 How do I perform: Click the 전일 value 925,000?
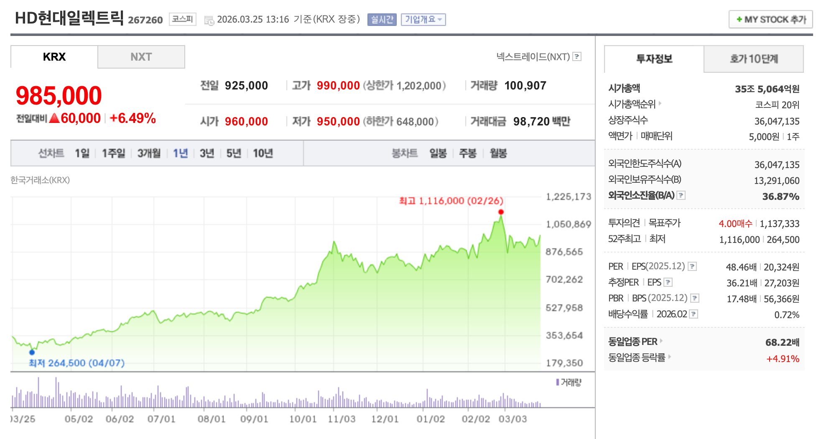(x=246, y=86)
